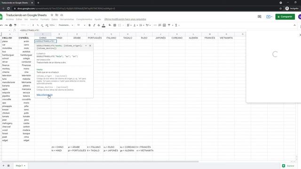Open the font family dropdown
The image size is (301, 169).
coord(66,25)
